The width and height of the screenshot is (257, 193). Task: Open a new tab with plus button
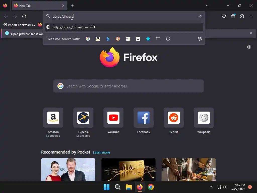click(x=73, y=6)
